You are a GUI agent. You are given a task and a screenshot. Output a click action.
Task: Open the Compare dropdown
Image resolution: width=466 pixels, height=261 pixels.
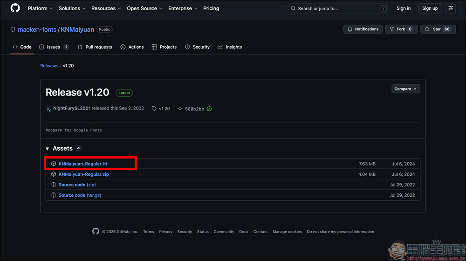pos(405,89)
